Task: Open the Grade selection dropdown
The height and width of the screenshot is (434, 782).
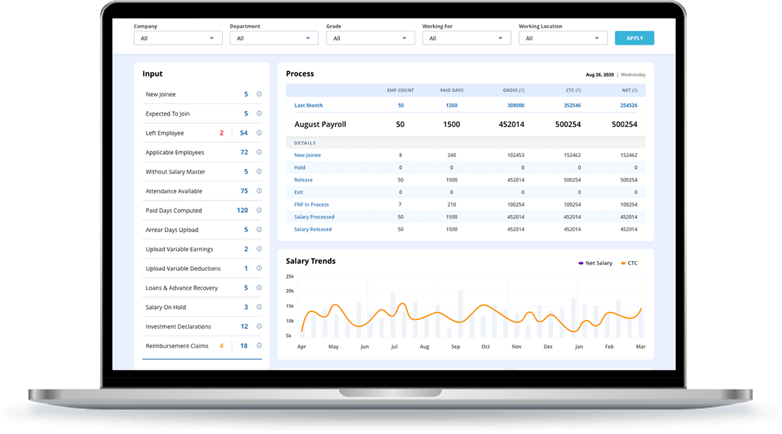Action: pos(370,38)
